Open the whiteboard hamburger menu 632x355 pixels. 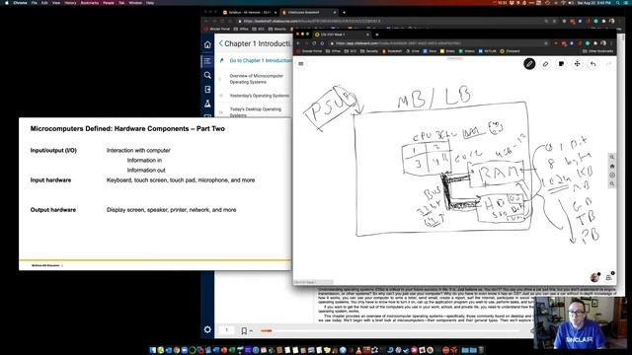[300, 63]
